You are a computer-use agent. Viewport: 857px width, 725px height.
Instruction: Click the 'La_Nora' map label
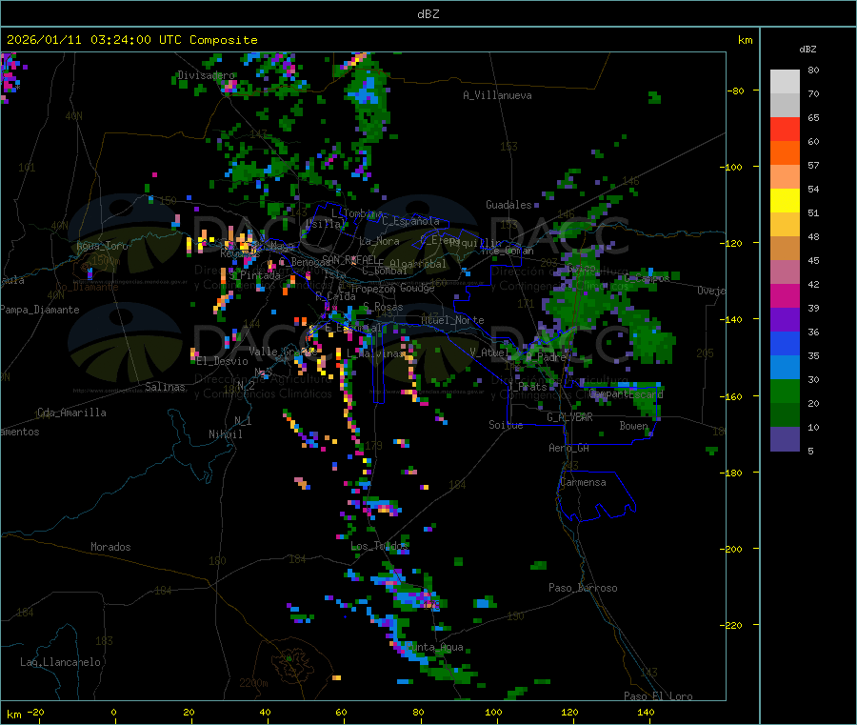click(x=379, y=241)
